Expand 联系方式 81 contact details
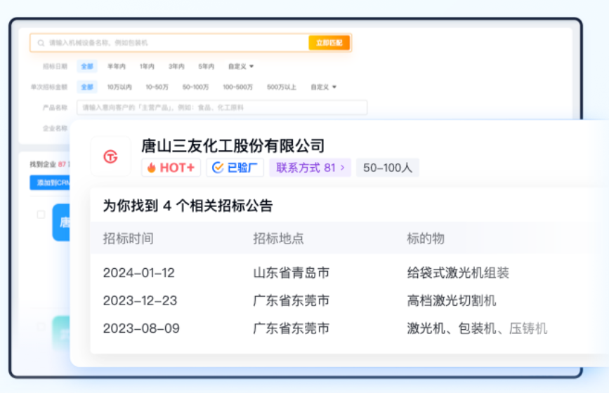 [310, 168]
